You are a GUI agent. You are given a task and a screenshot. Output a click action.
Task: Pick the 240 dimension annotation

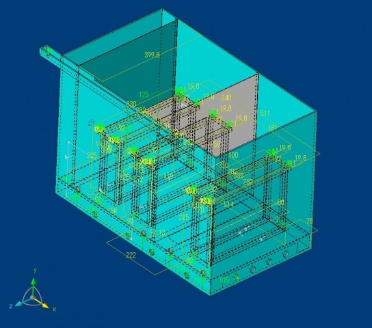click(x=226, y=98)
